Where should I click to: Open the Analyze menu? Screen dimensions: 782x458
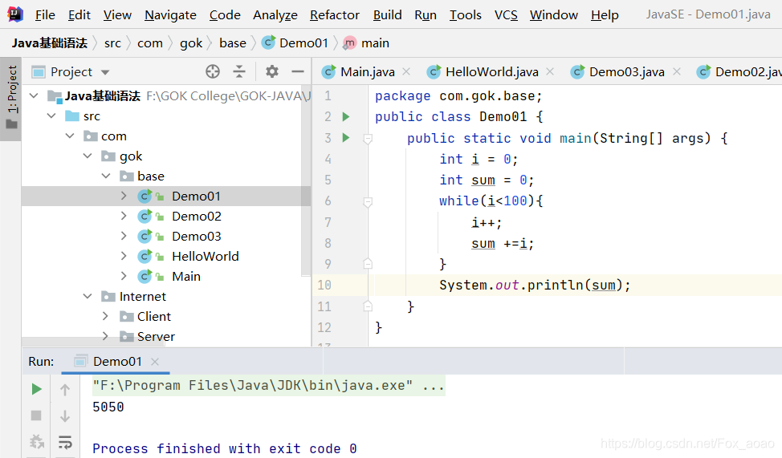[275, 15]
